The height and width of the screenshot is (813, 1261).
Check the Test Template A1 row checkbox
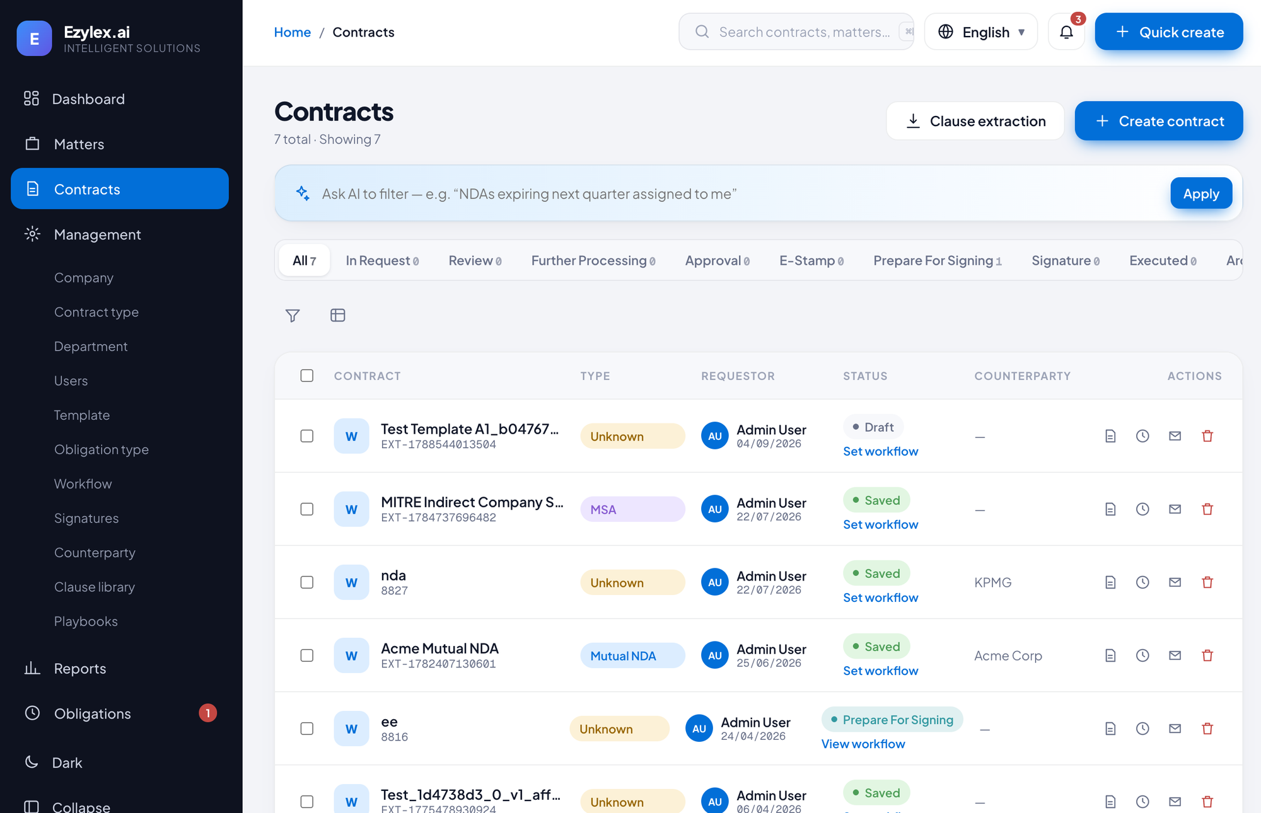(x=307, y=436)
